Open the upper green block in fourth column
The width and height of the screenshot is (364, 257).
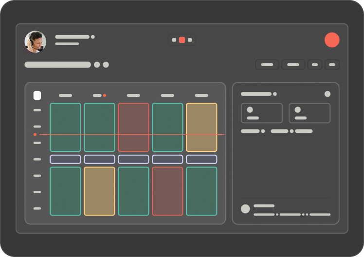click(x=167, y=127)
